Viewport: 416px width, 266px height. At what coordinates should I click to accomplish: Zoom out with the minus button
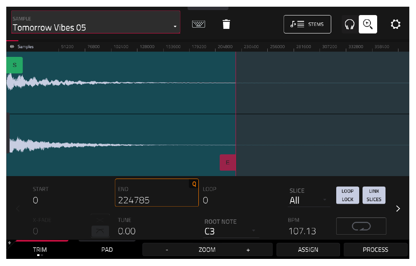click(167, 250)
